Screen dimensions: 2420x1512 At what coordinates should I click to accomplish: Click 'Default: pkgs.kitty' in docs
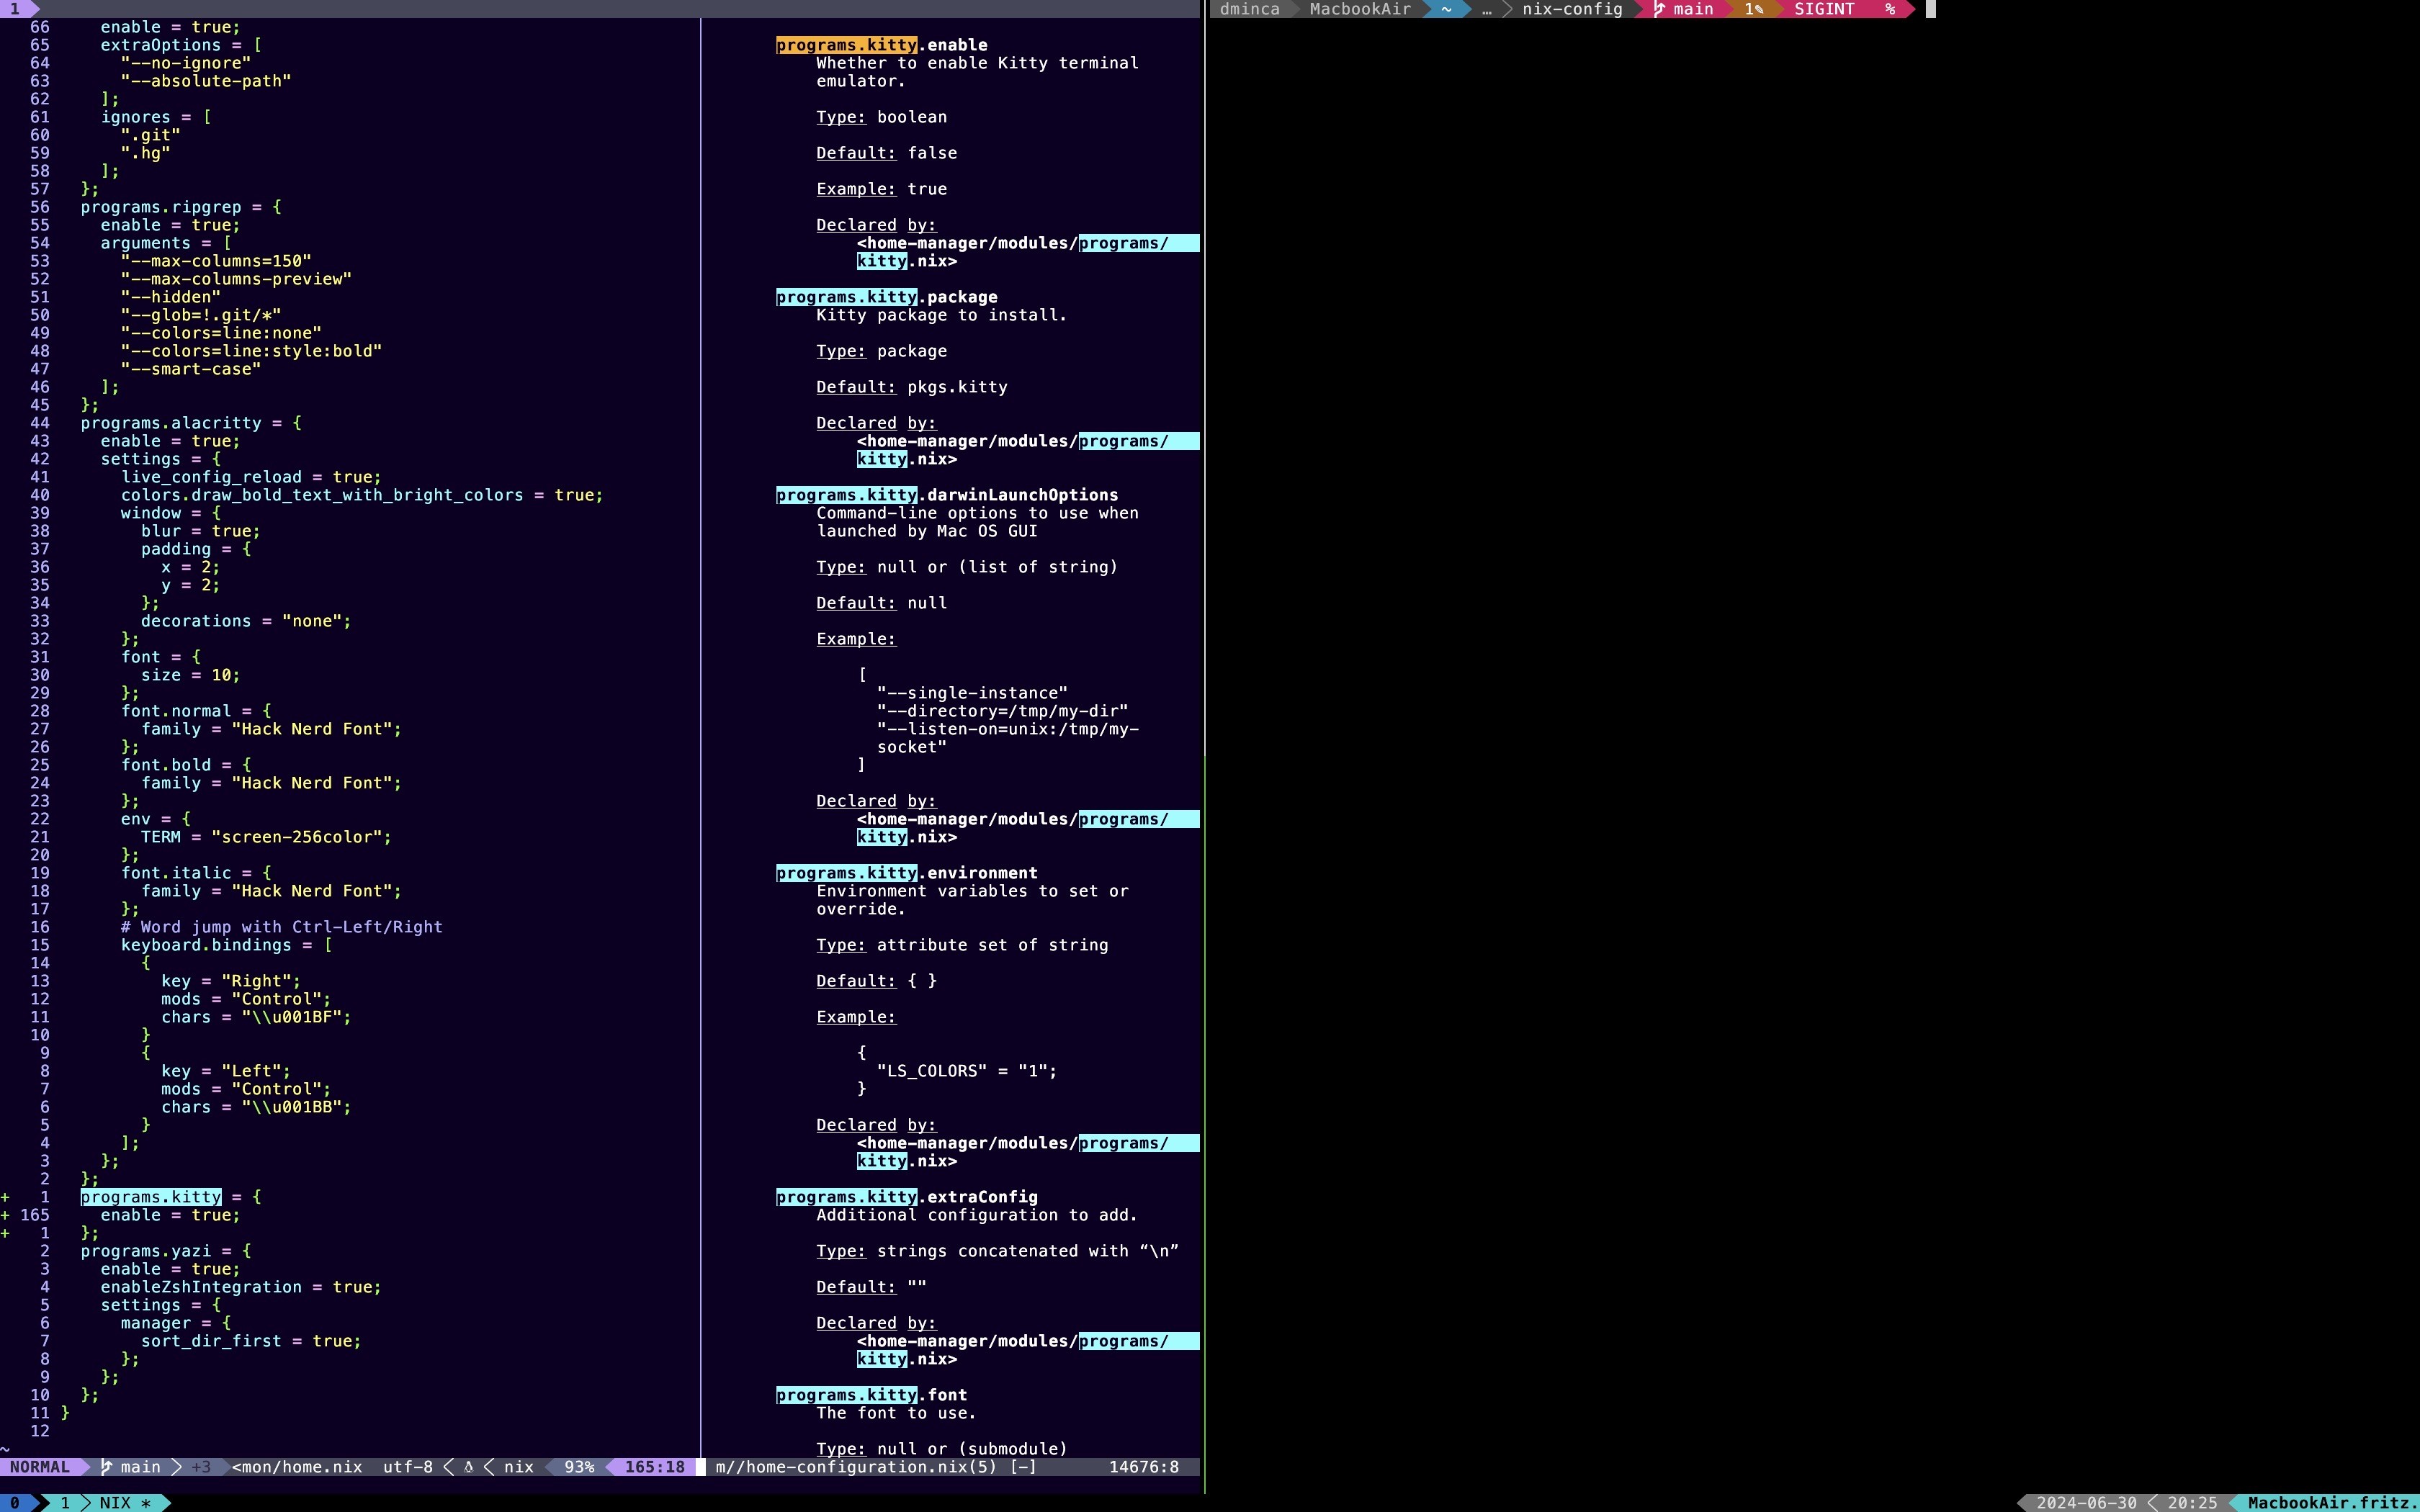pyautogui.click(x=912, y=387)
